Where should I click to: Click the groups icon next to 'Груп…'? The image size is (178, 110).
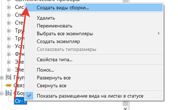coord(8,77)
